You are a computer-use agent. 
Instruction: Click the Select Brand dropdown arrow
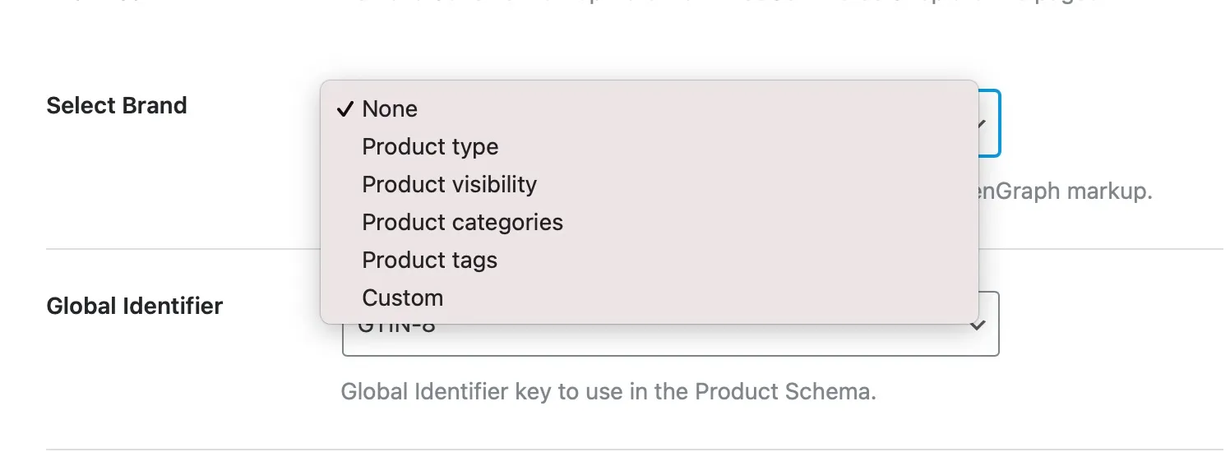[x=981, y=124]
